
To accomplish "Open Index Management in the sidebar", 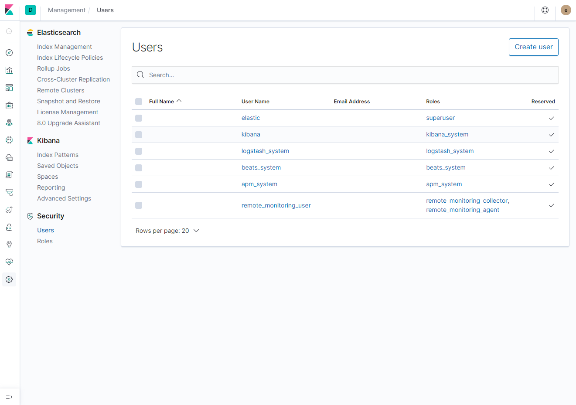I will tap(65, 47).
